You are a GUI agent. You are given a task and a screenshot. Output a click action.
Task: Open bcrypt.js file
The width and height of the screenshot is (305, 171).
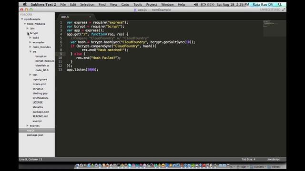38,89
